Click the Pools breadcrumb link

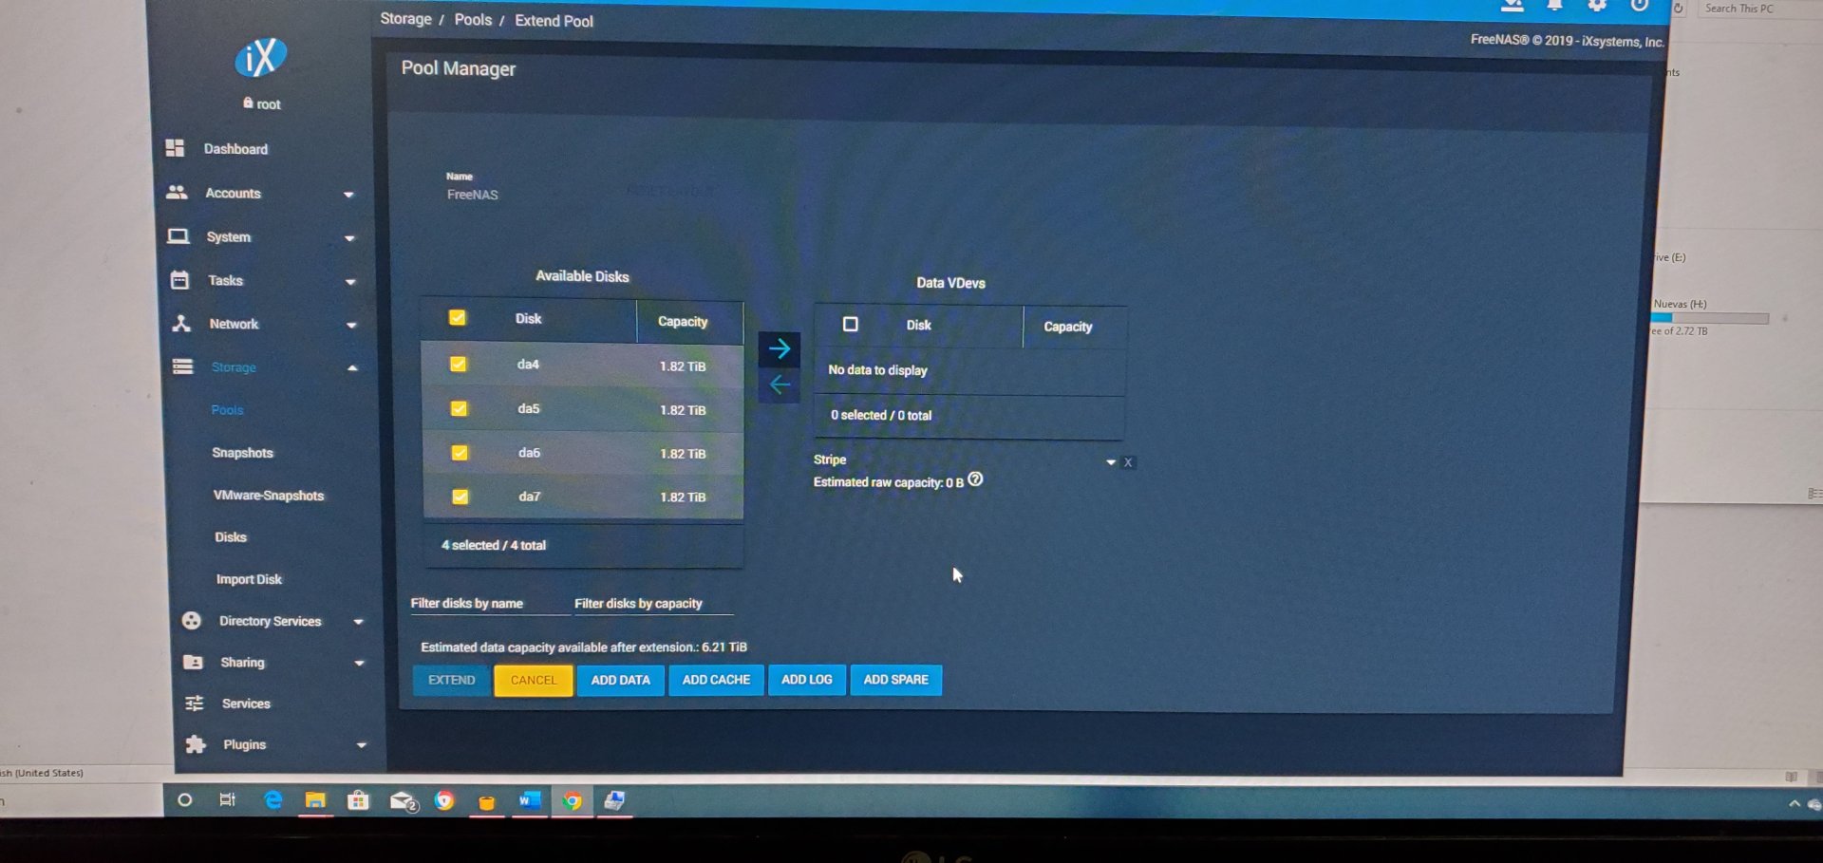[x=473, y=20]
